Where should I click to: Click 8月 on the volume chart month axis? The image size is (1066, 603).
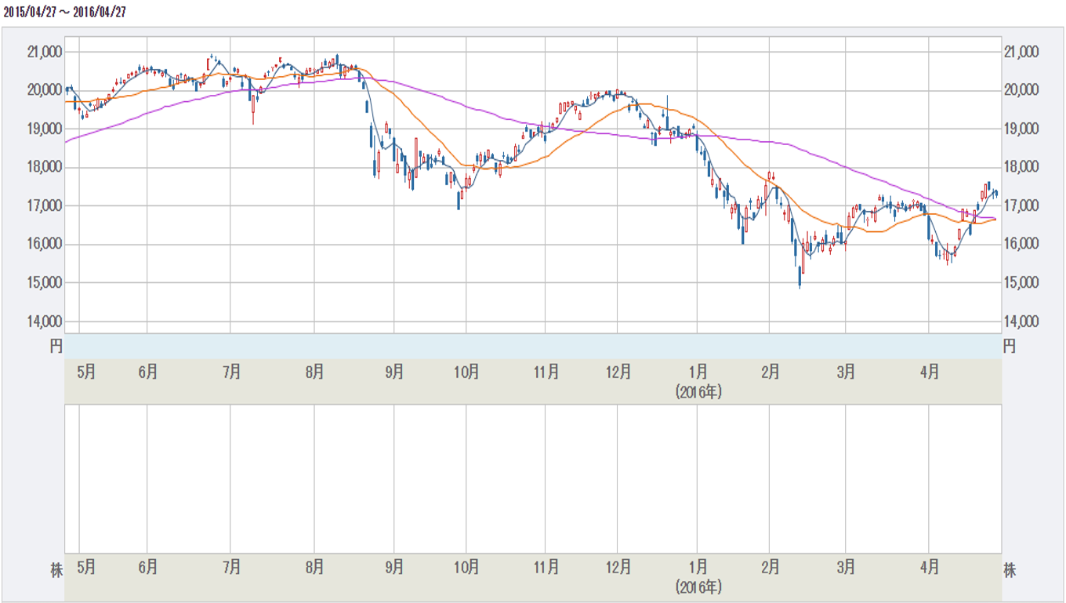click(x=314, y=565)
